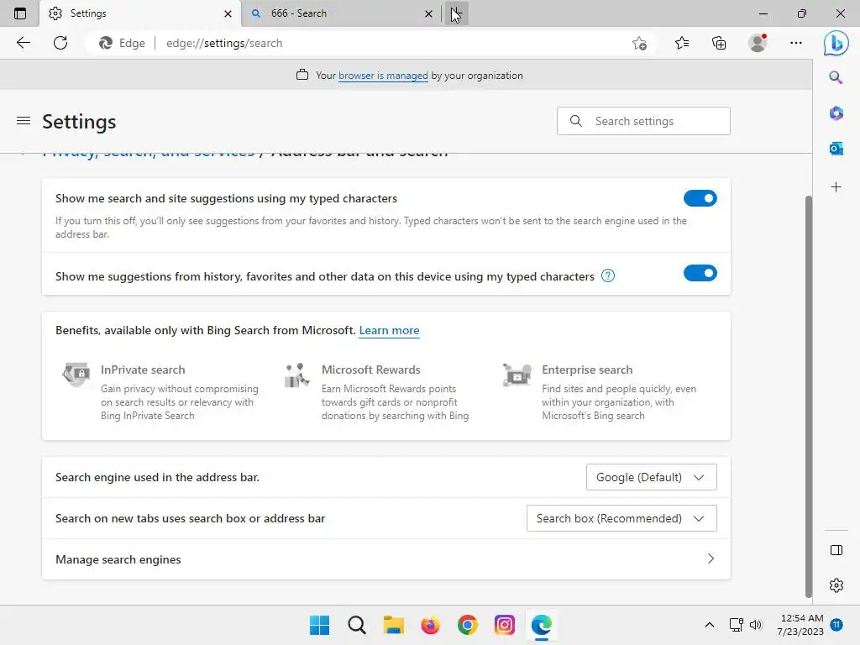860x645 pixels.
Task: Open address bar search engine dropdown
Action: coord(651,477)
